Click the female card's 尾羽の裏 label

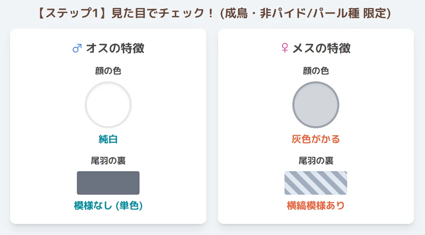(316, 161)
